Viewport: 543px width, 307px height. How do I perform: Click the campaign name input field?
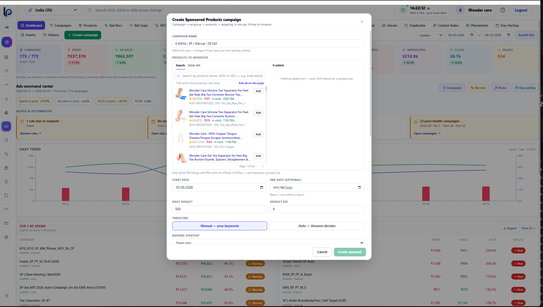(x=268, y=43)
